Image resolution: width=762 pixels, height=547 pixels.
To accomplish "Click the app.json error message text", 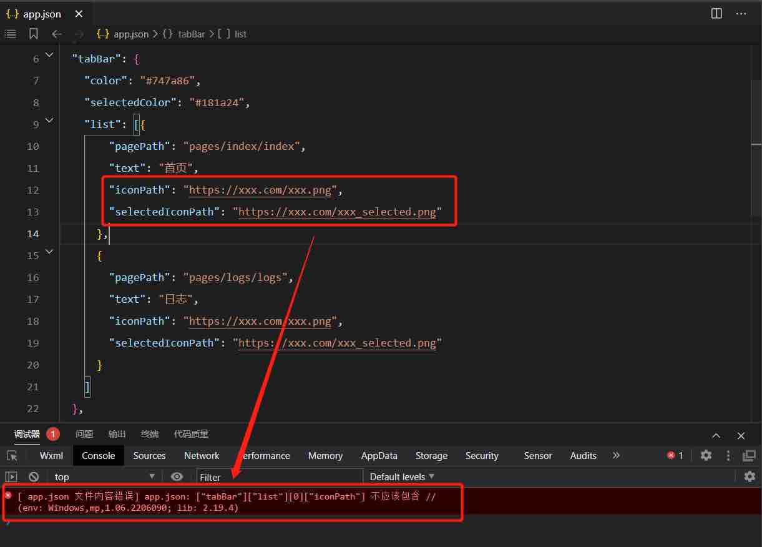I will pyautogui.click(x=227, y=502).
